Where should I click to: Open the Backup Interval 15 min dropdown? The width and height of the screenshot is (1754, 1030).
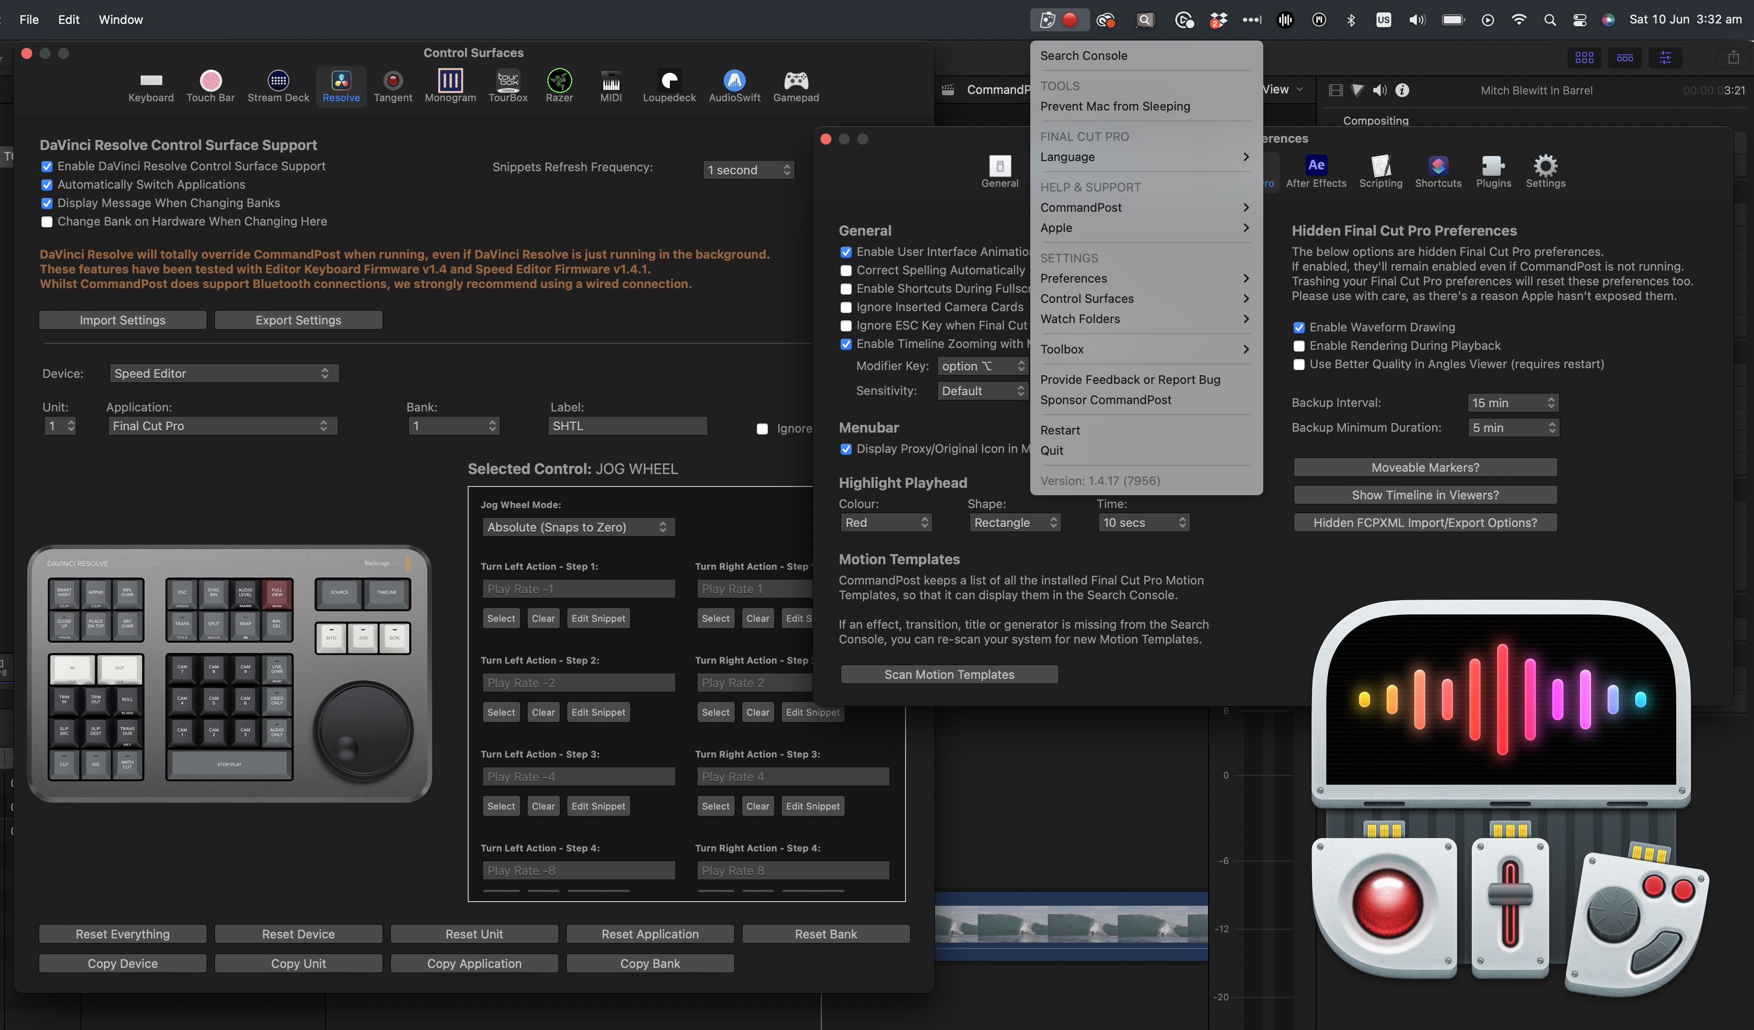1512,403
